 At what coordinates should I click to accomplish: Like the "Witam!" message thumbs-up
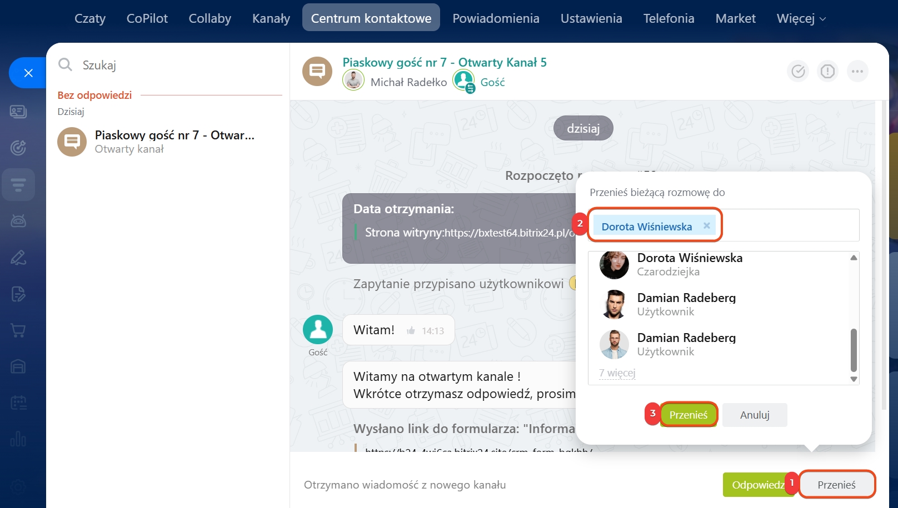411,331
